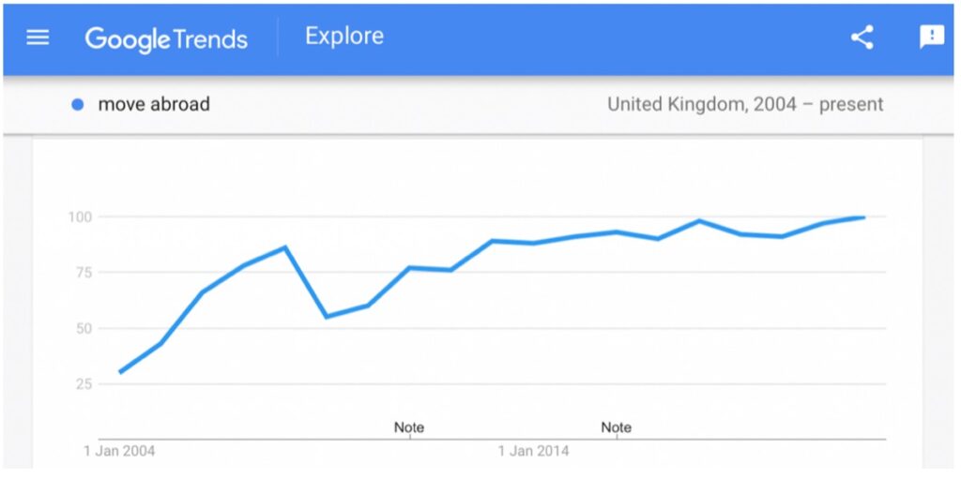Open the send feedback icon
Viewport: 961px width, 478px height.
(932, 37)
